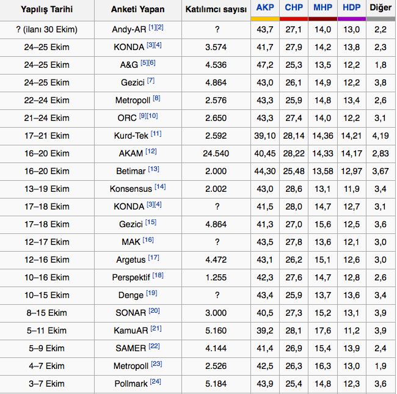Click the yellow color bar under AKP
The width and height of the screenshot is (397, 394).
[x=265, y=19]
